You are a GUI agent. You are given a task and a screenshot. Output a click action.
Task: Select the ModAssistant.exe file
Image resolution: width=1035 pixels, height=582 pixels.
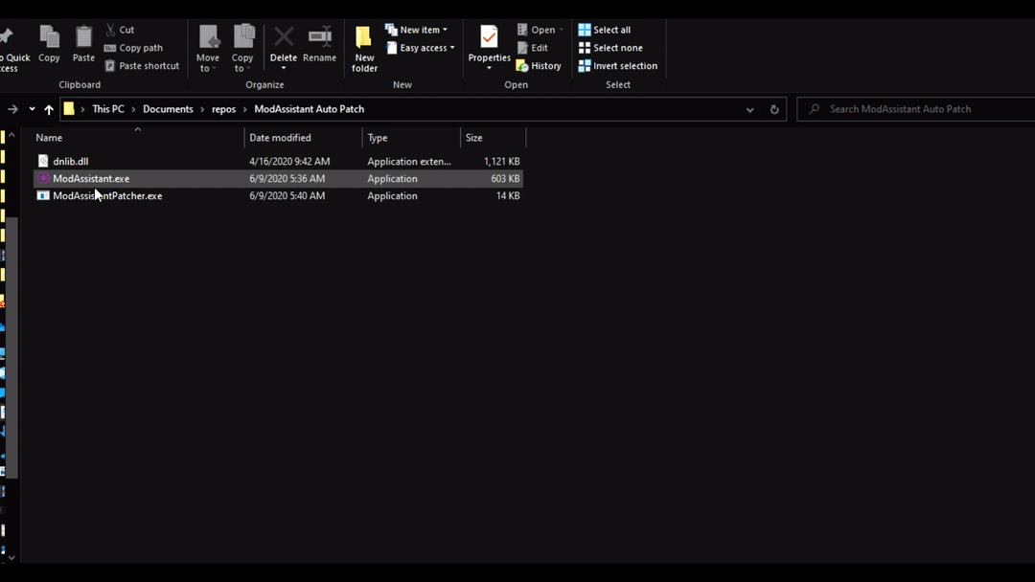[x=278, y=179]
